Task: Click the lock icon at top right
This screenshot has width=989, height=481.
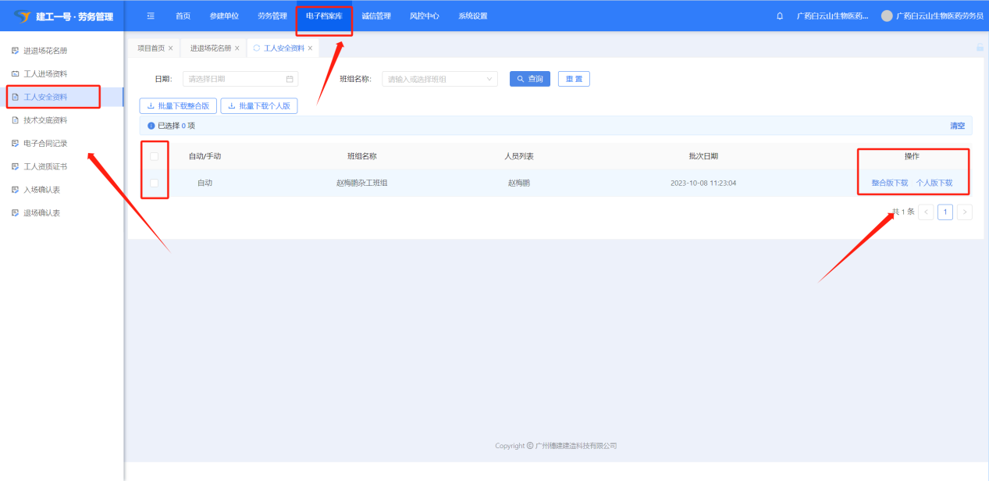Action: [x=980, y=48]
